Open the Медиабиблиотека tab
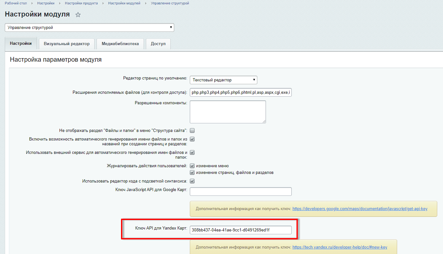Viewport: 443px width, 254px height. [x=120, y=44]
